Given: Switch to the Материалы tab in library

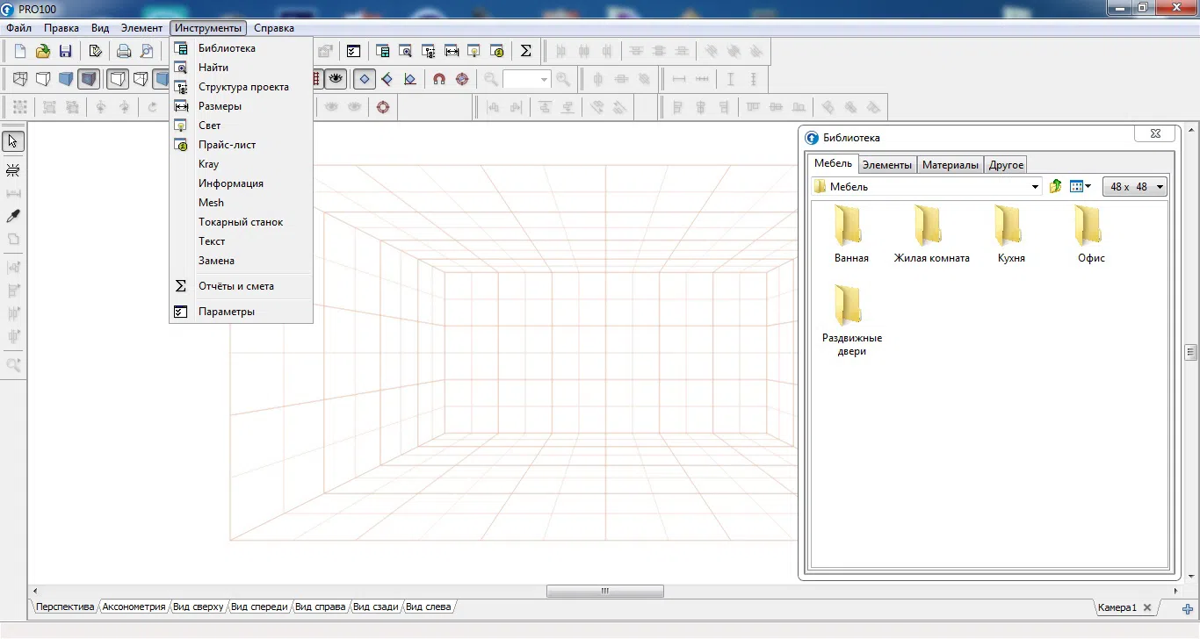Looking at the screenshot, I should [950, 164].
